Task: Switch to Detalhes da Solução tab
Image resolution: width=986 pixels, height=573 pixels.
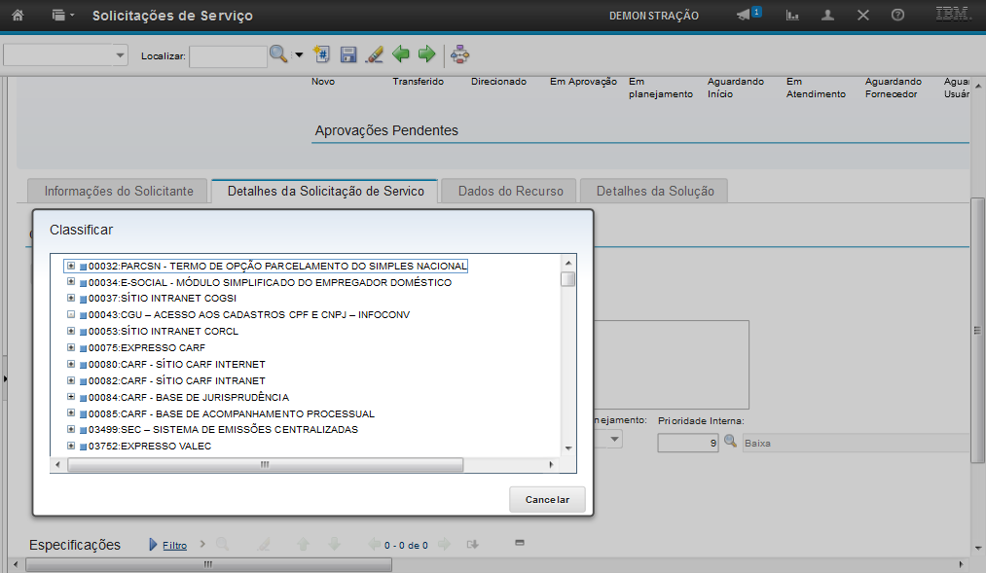Action: coord(655,192)
